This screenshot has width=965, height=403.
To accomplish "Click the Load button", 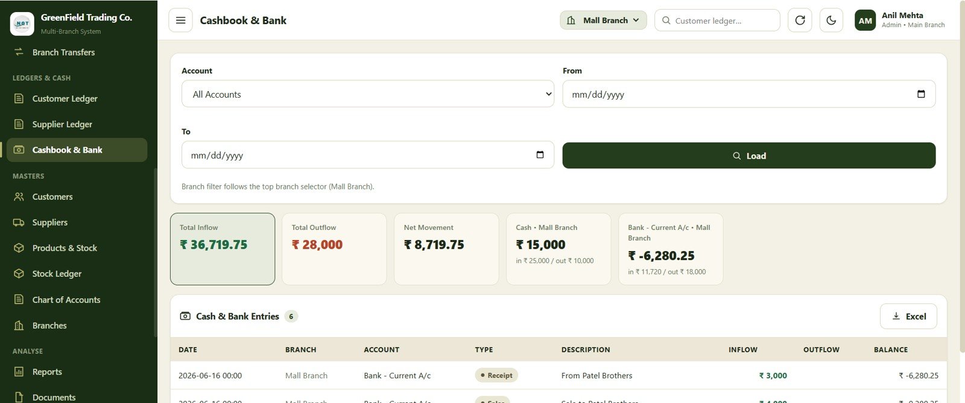I will 749,156.
